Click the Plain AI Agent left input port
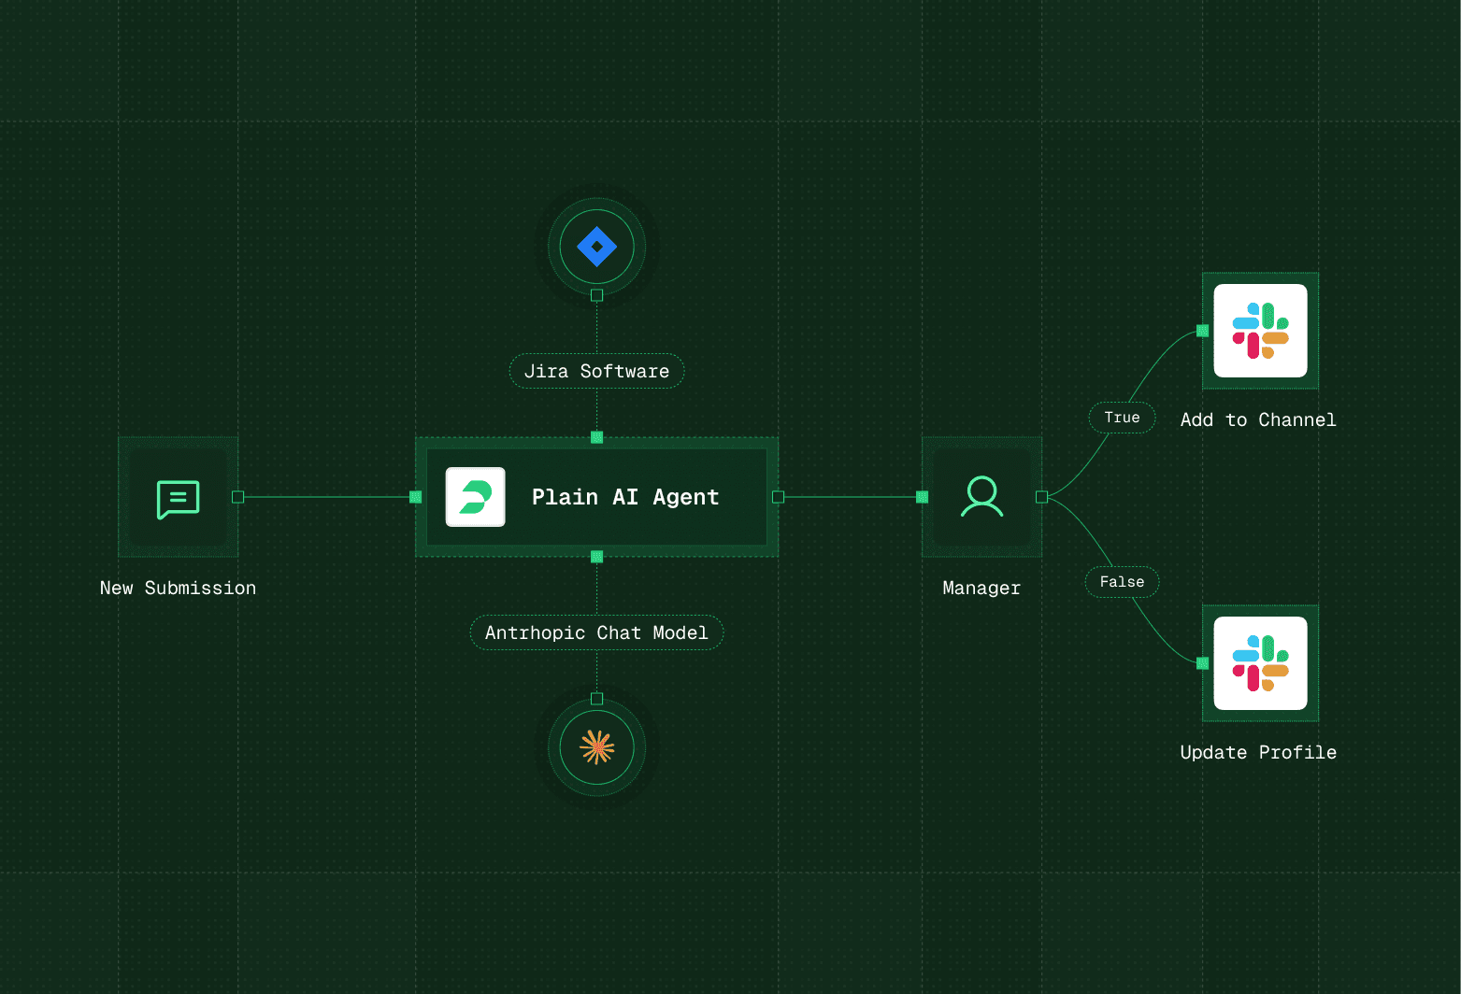The image size is (1461, 994). point(416,497)
